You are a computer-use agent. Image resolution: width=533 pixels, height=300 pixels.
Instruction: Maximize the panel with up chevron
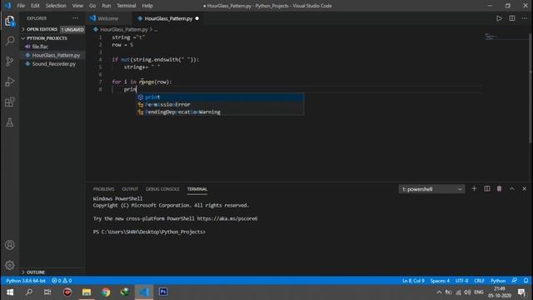pyautogui.click(x=511, y=189)
